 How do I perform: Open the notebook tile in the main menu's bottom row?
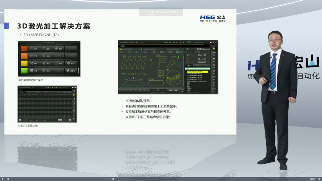tap(71, 71)
